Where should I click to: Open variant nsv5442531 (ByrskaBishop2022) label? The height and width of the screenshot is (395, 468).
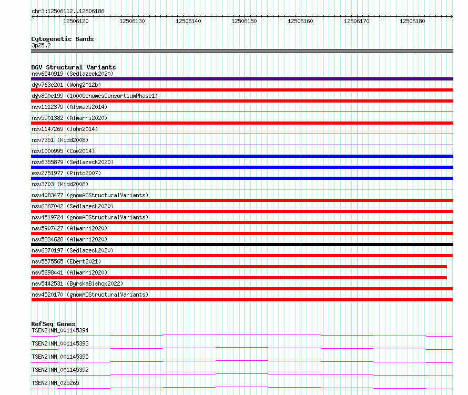77,283
